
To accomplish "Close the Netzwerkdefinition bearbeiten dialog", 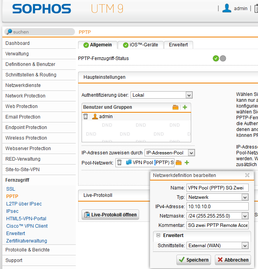I will 247,175.
